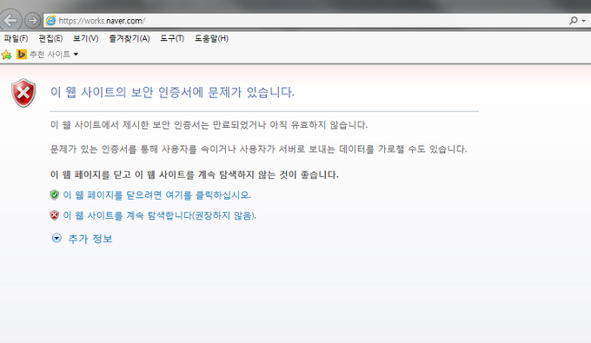The image size is (591, 343).
Task: Click the certificate problem heading text
Action: point(172,92)
